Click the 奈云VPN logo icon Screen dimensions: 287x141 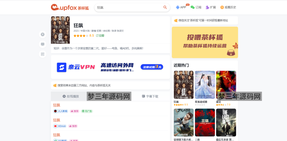pyautogui.click(x=61, y=67)
